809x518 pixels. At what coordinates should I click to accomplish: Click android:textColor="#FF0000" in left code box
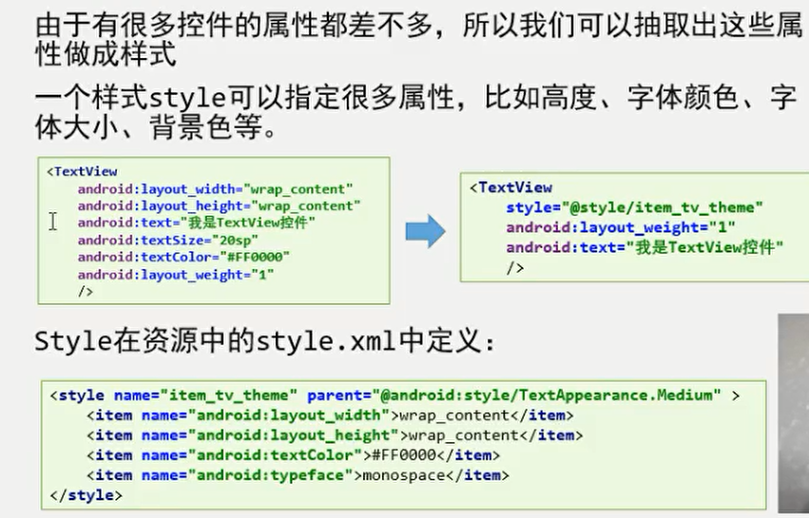point(183,257)
